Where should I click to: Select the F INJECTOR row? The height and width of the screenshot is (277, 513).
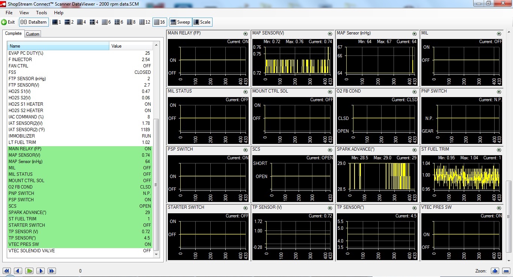coord(80,60)
